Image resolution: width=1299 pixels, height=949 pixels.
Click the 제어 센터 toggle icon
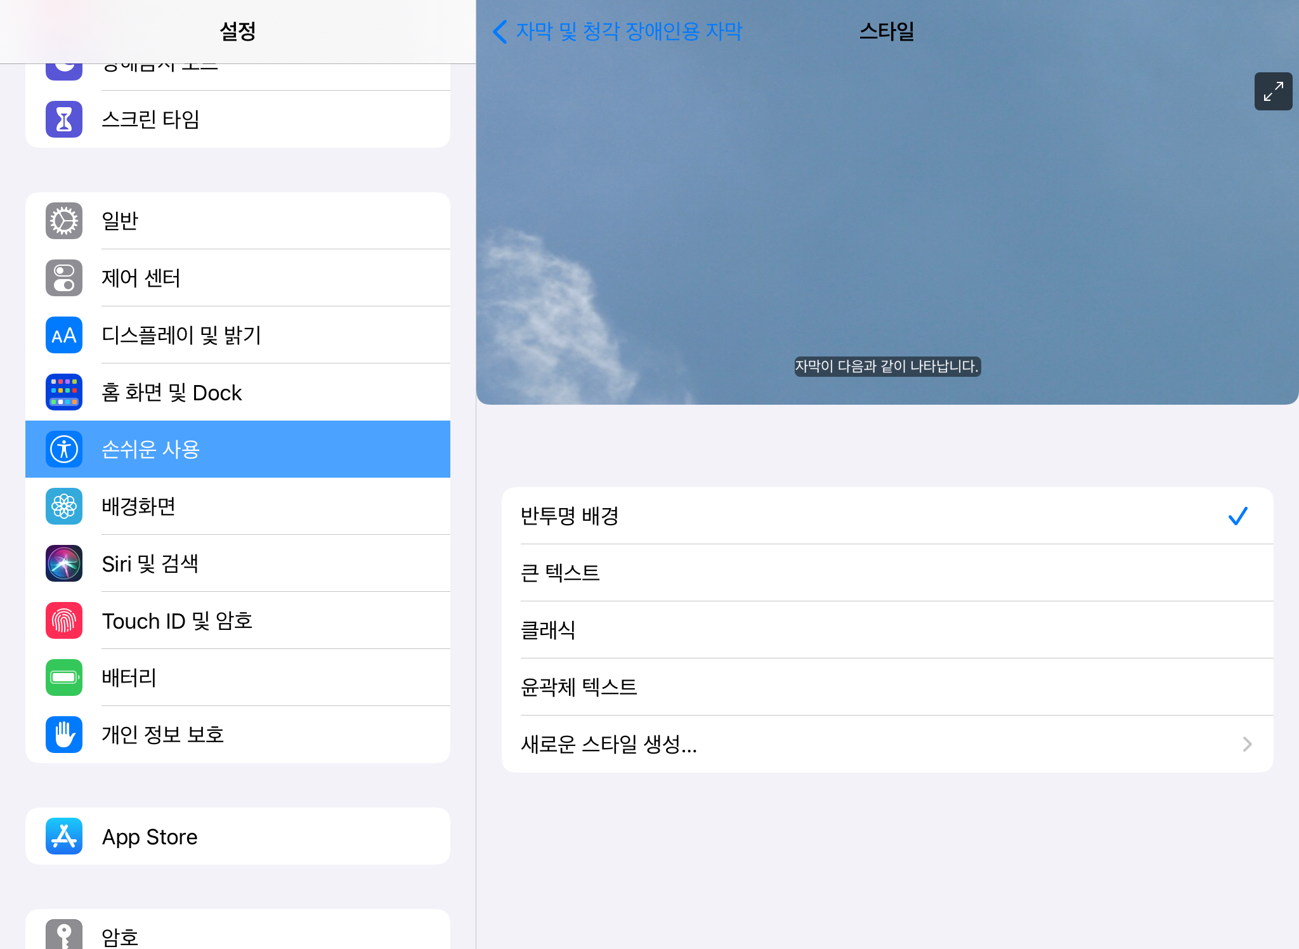coord(64,278)
